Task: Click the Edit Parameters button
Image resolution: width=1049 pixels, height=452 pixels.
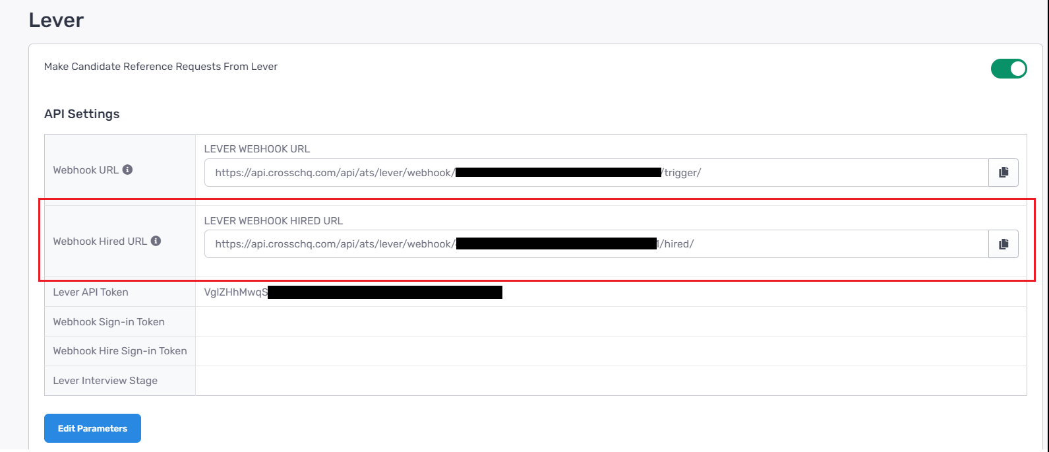Action: [x=92, y=428]
